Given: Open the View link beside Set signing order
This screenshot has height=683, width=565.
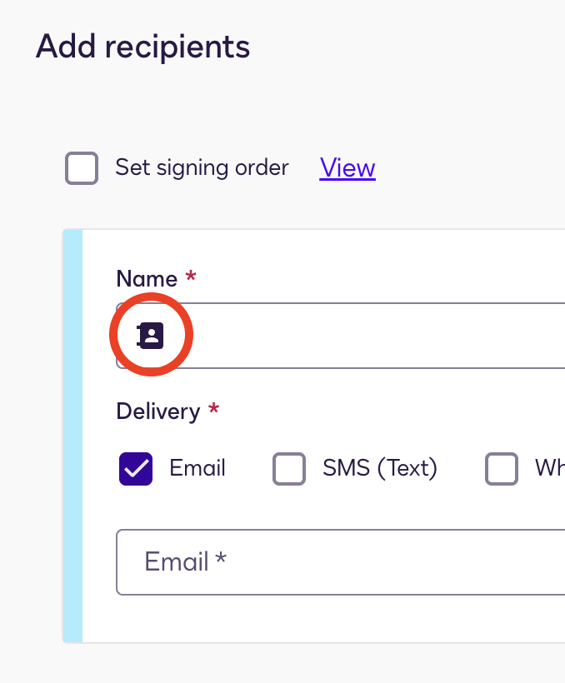Looking at the screenshot, I should (347, 167).
